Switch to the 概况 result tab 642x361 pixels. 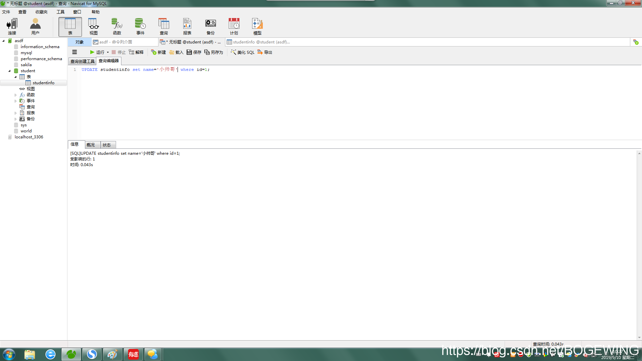(91, 145)
